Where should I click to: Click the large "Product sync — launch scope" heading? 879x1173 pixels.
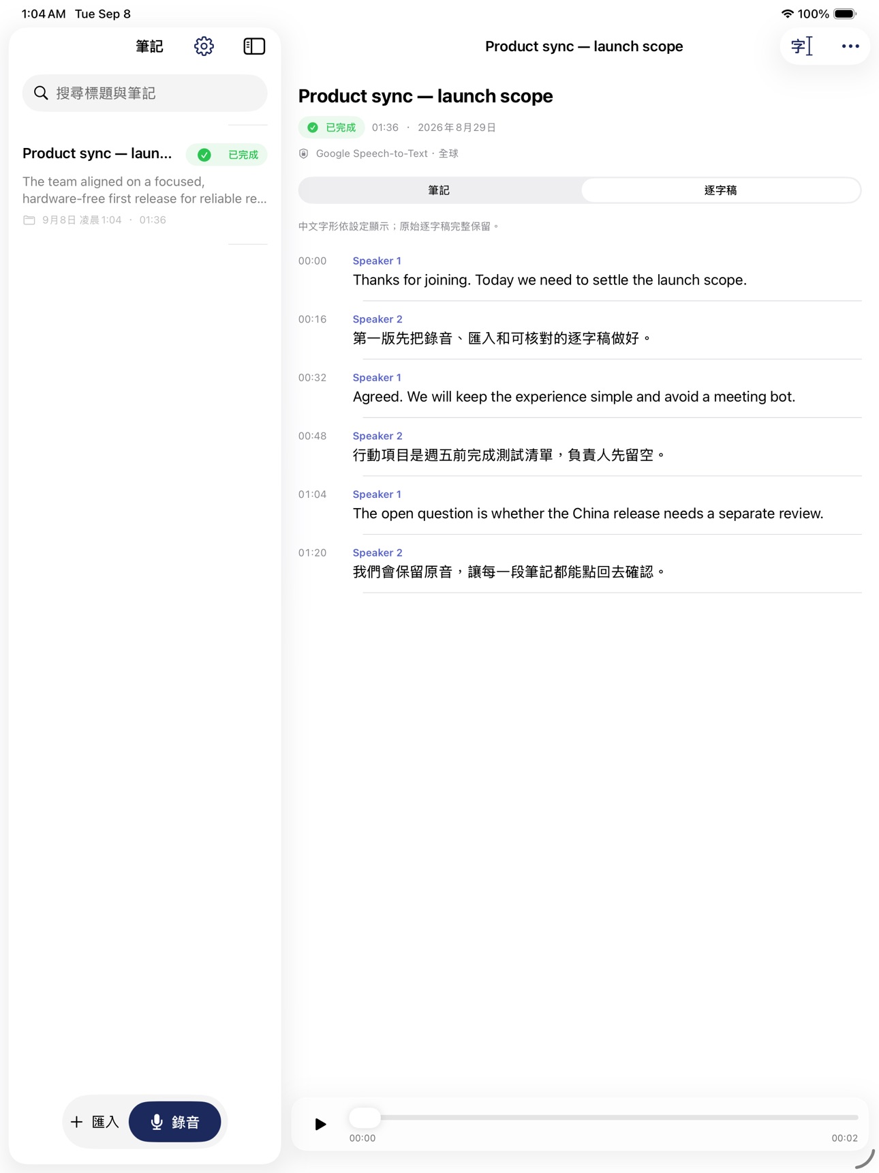tap(426, 96)
